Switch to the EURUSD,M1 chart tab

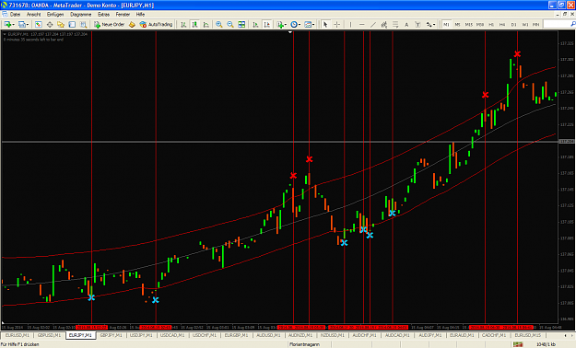pyautogui.click(x=17, y=335)
